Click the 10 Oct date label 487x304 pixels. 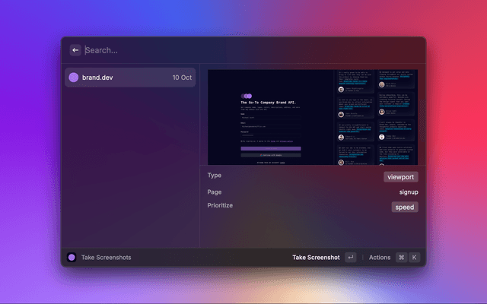click(181, 78)
